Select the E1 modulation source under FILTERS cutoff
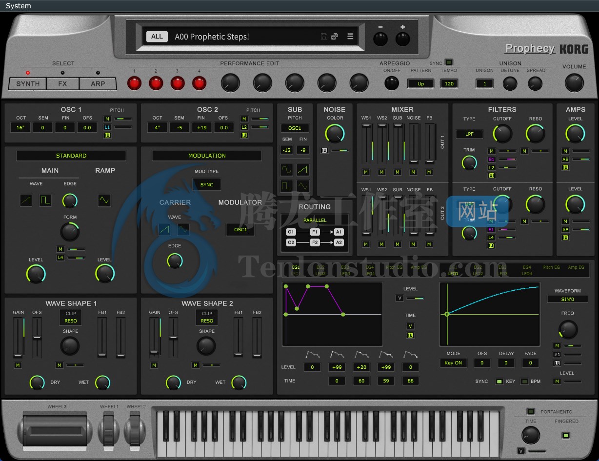The width and height of the screenshot is (599, 461). pyautogui.click(x=492, y=159)
